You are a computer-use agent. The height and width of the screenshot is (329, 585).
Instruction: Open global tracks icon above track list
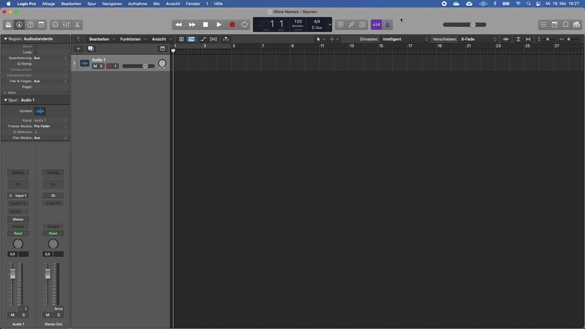coord(163,49)
